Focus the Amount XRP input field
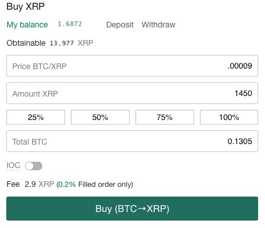 [x=132, y=93]
